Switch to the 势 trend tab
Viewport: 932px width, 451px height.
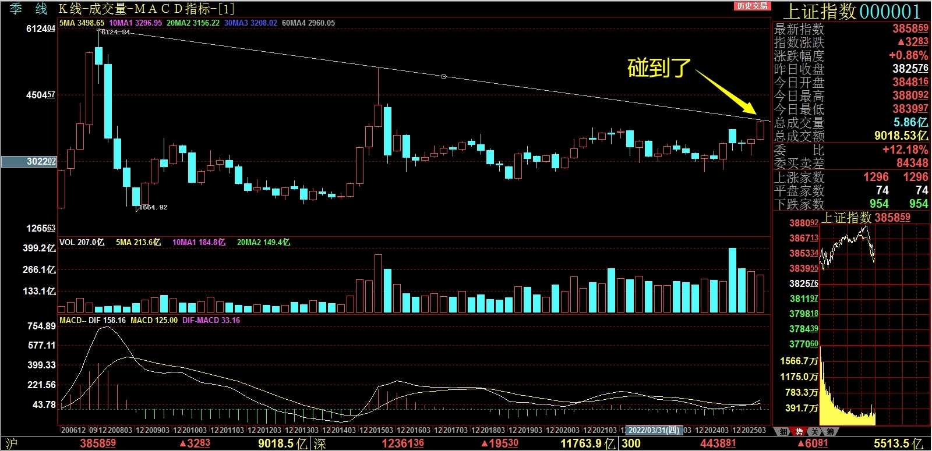pyautogui.click(x=799, y=431)
